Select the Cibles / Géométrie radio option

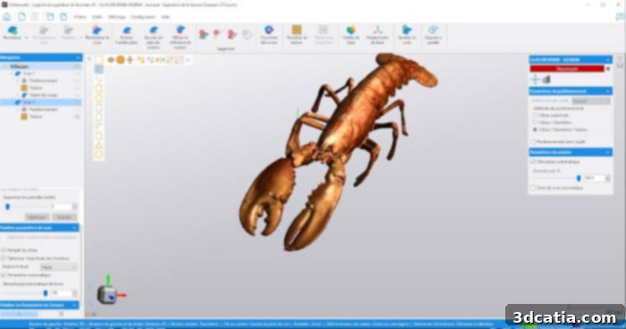coord(535,122)
